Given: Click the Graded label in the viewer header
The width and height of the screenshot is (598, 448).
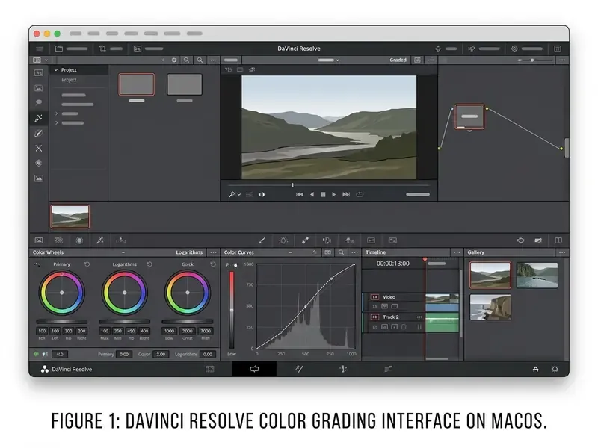Looking at the screenshot, I should click(398, 60).
